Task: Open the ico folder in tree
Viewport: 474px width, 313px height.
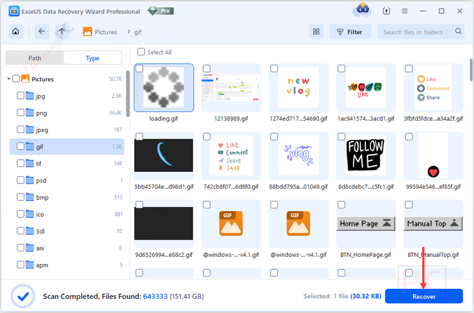Action: 67,214
